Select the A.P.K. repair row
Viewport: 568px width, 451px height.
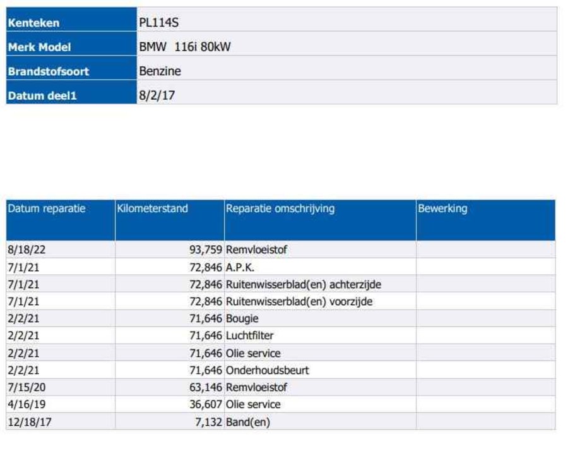240,267
